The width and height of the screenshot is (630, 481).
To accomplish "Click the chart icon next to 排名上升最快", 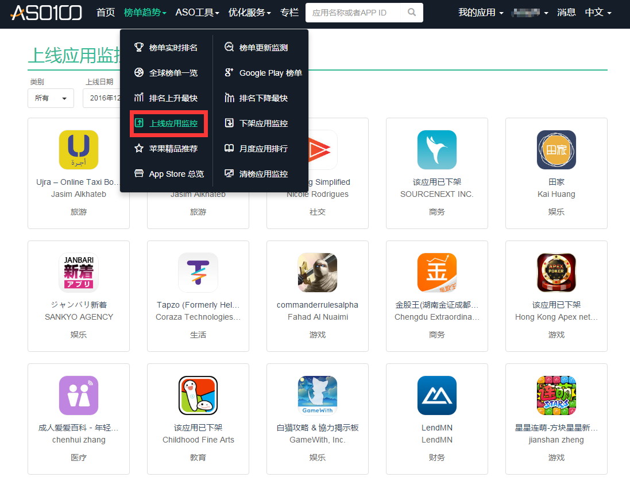I will click(139, 98).
